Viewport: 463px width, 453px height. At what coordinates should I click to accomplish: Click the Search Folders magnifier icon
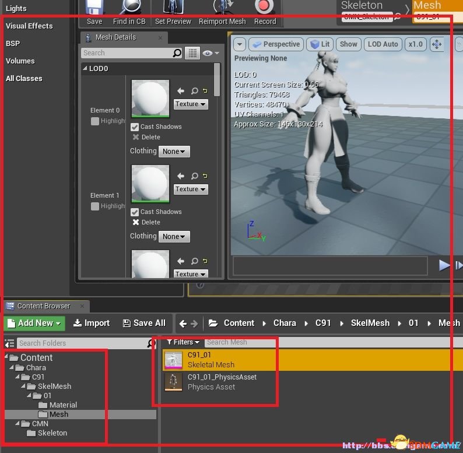[x=151, y=343]
